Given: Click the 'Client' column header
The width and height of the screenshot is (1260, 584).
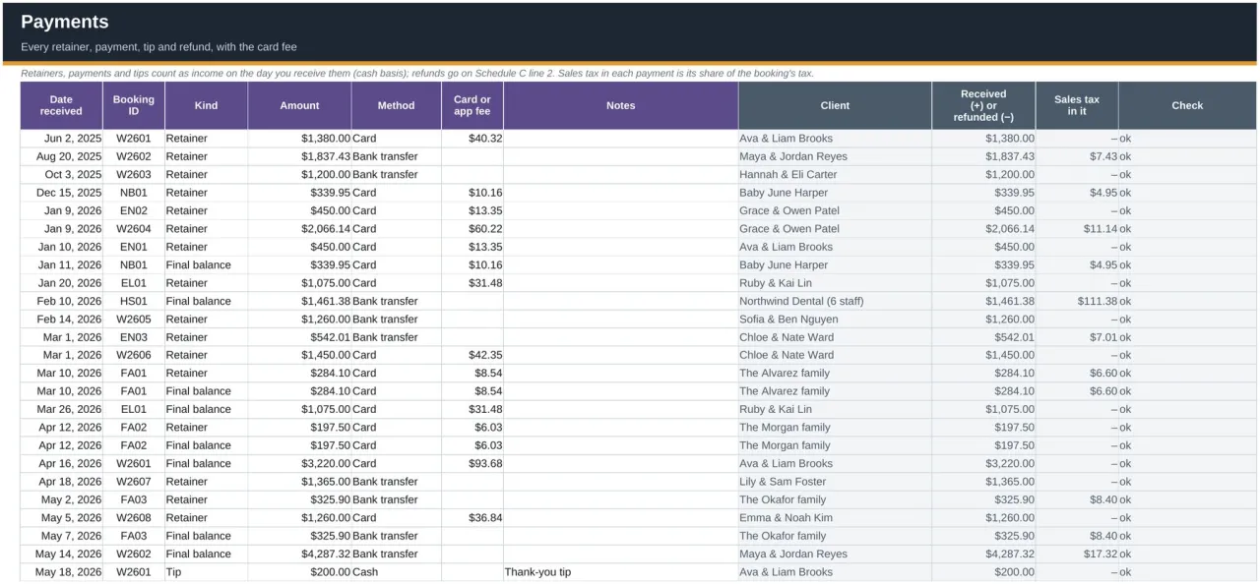Looking at the screenshot, I should (x=835, y=105).
